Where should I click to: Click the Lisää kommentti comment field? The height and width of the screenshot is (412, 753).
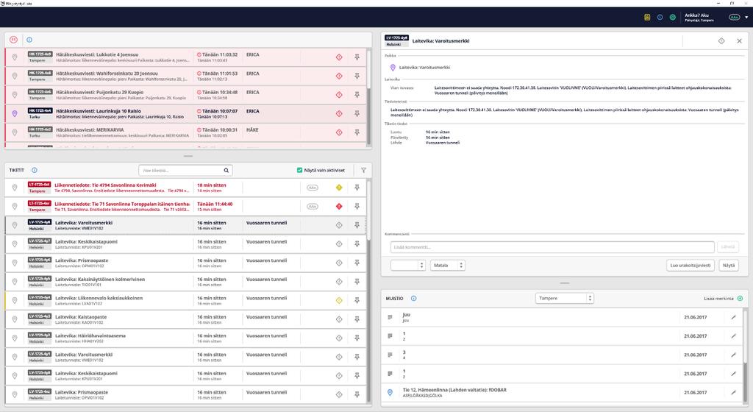click(552, 246)
